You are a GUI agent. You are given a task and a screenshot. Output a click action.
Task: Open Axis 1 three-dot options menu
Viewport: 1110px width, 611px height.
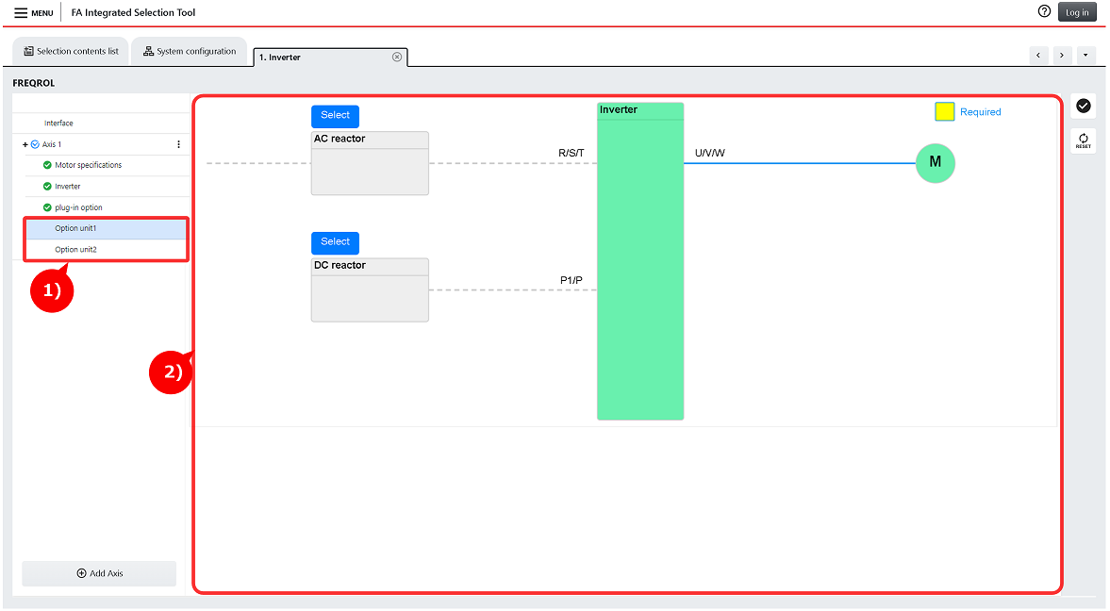[178, 144]
